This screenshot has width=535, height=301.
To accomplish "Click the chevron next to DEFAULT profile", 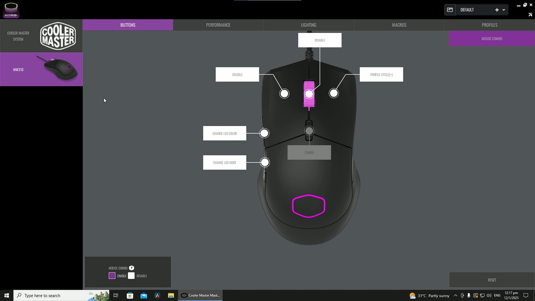I will click(504, 10).
